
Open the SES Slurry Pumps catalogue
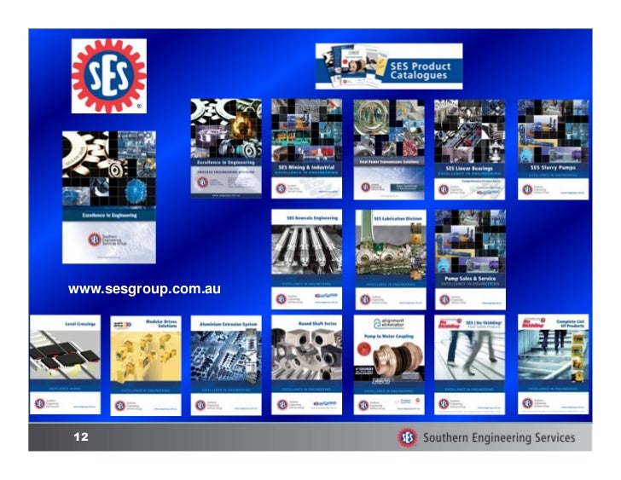(554, 149)
